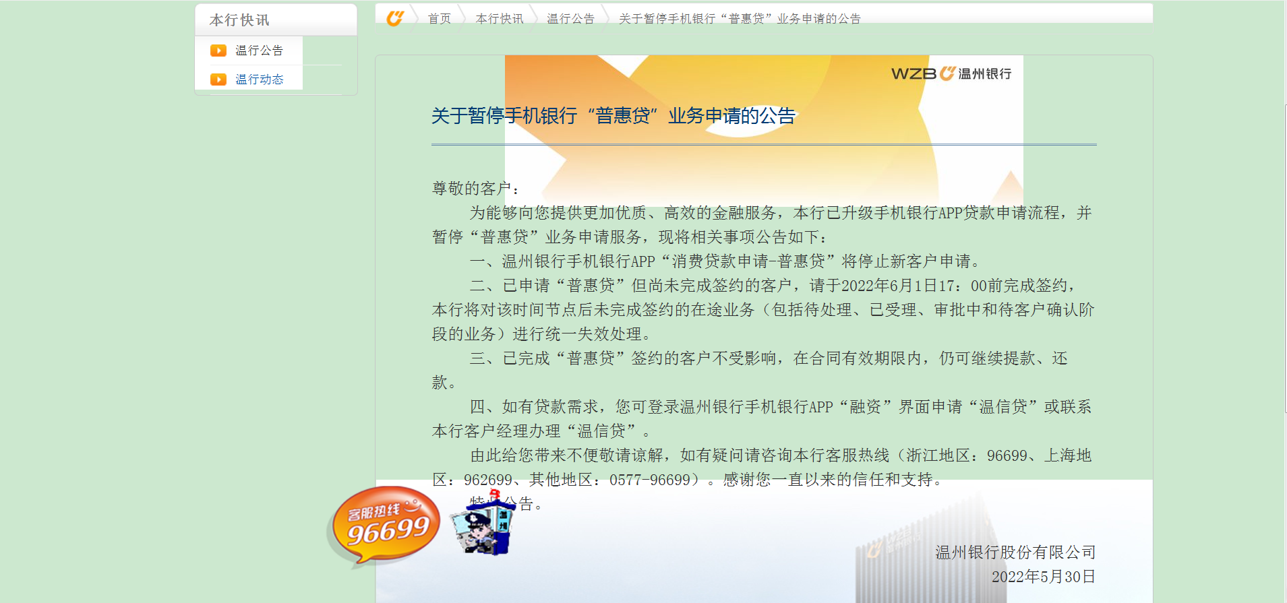Click the 本行快讯 sidebar header
The height and width of the screenshot is (603, 1287).
click(x=239, y=20)
